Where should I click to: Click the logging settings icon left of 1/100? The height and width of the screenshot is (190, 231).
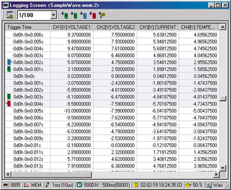pos(10,15)
